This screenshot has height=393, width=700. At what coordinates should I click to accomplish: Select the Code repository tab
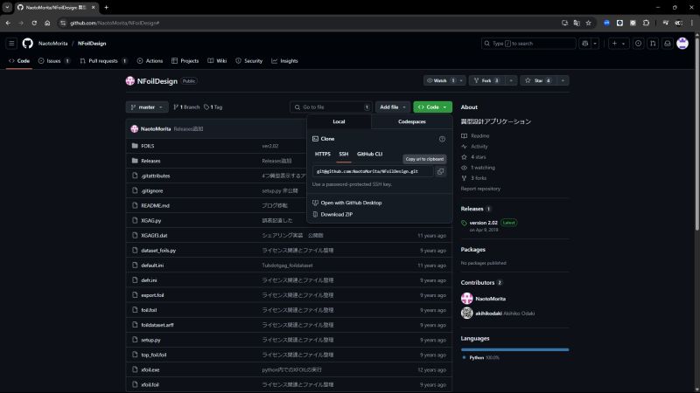point(19,61)
